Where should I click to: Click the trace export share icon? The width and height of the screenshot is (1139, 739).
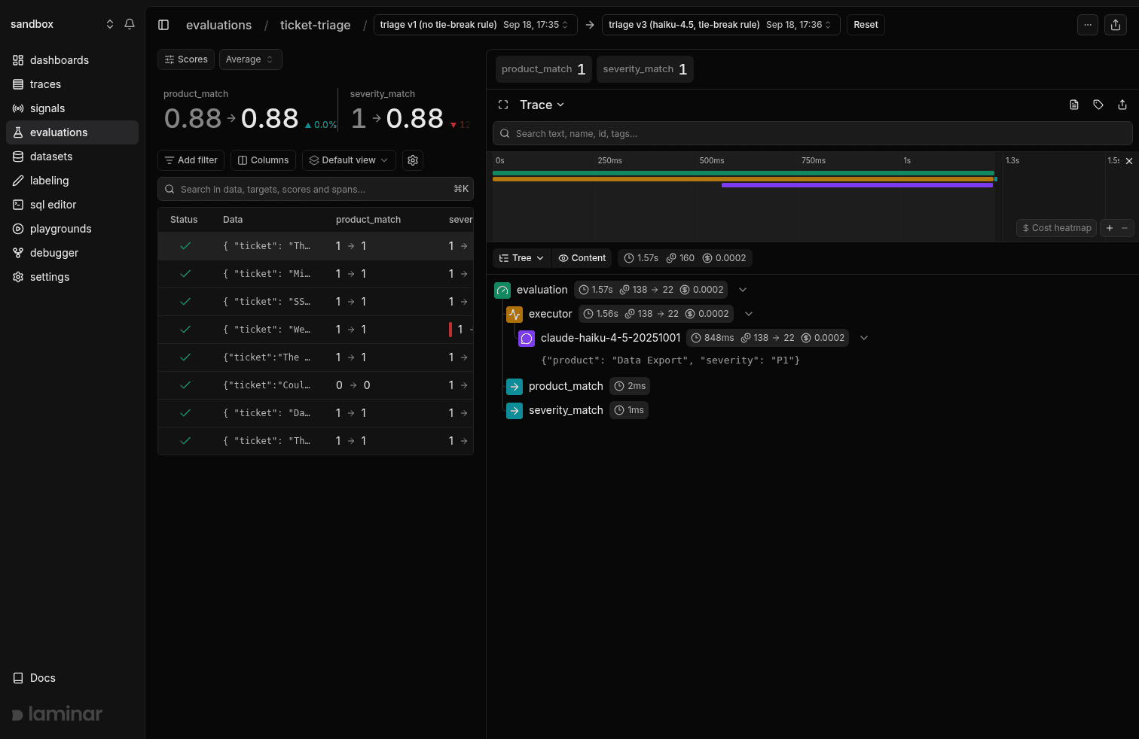tap(1122, 105)
